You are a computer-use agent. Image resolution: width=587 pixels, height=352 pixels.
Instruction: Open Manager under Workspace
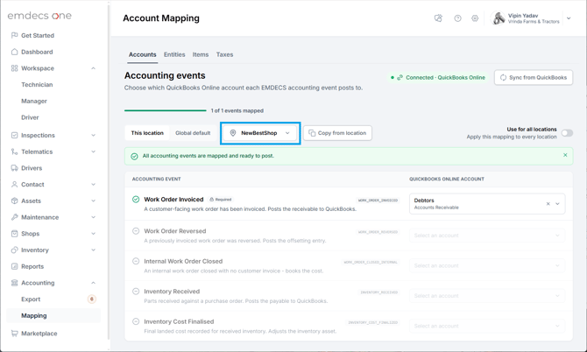pos(34,101)
